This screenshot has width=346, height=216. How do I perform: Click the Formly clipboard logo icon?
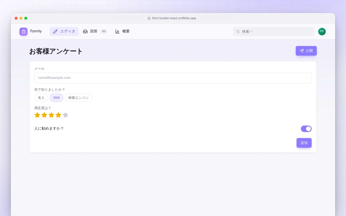(x=24, y=31)
